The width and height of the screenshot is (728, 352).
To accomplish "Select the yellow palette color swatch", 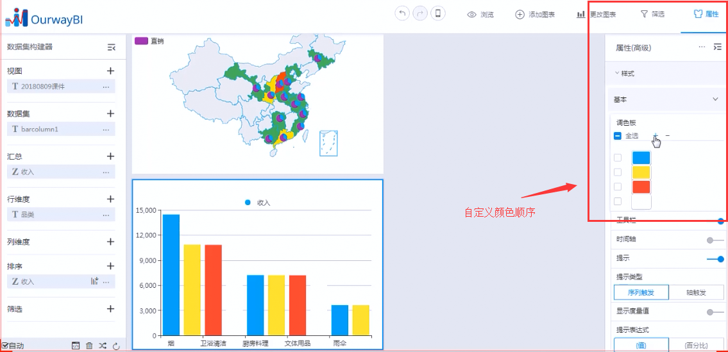I will pos(641,172).
